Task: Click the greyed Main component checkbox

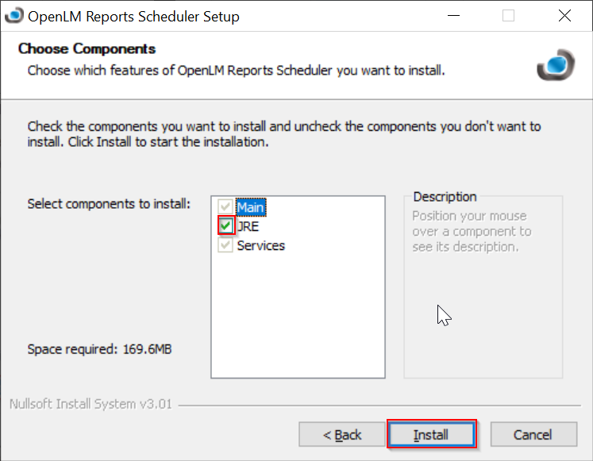Action: click(226, 208)
